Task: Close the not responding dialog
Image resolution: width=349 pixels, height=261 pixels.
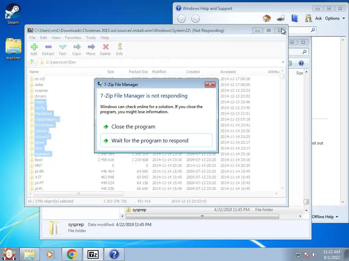Action: [210, 84]
